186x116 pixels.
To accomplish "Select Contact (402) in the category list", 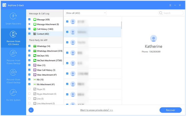I will [43, 34].
